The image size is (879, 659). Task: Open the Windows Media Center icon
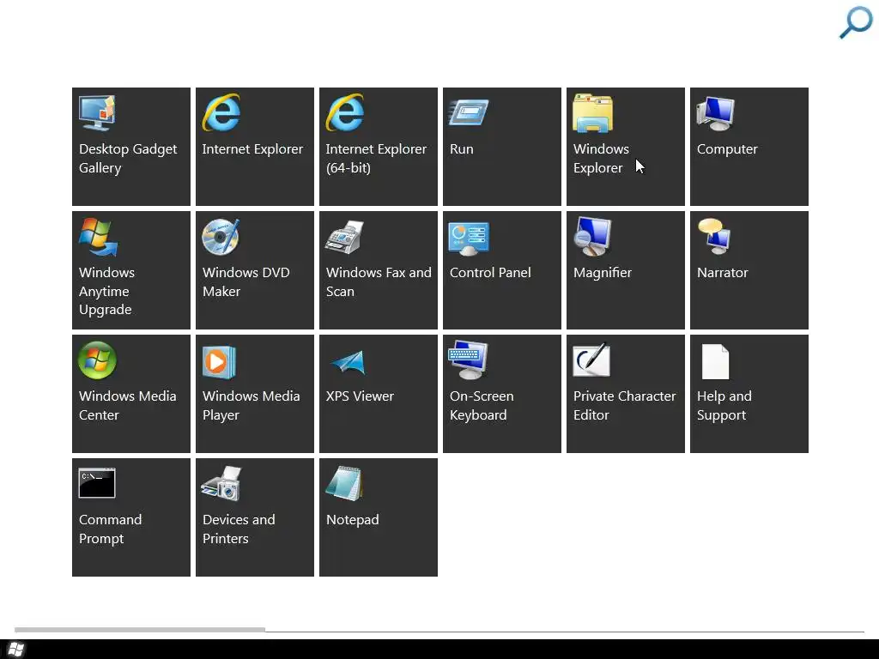98,360
